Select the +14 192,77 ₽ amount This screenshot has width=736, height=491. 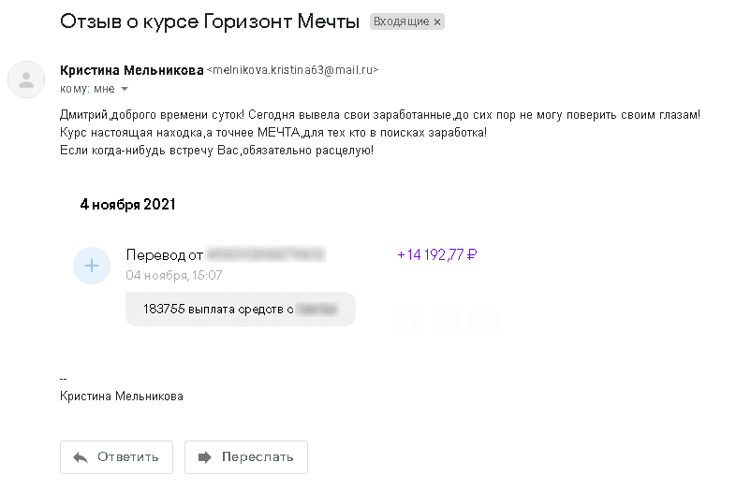(437, 254)
